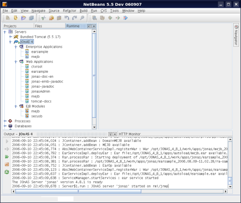Click the Processes node icon
Viewport: 241px width, 203px height.
point(11,121)
